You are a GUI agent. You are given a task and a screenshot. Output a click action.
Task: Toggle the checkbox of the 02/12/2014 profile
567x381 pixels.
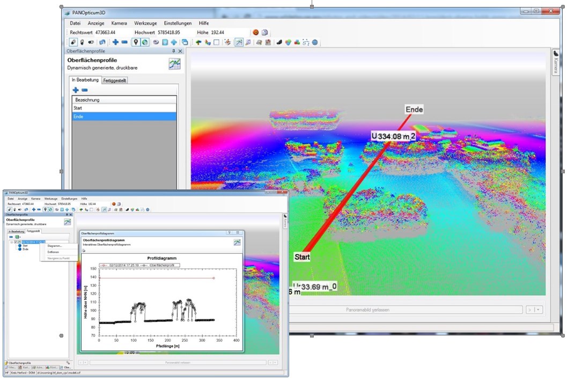[16, 242]
